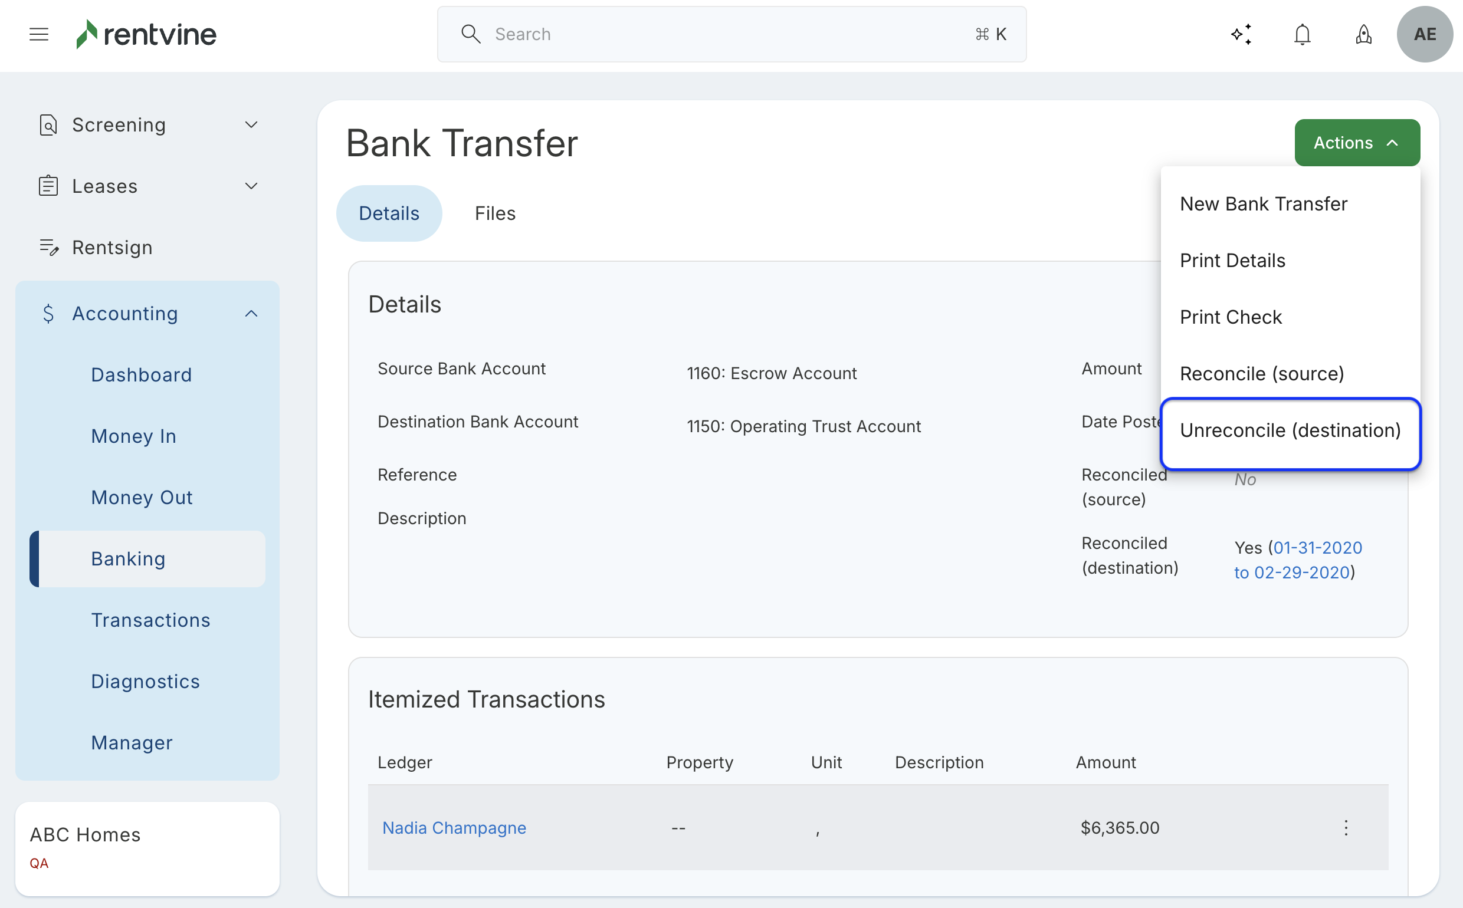The width and height of the screenshot is (1463, 908).
Task: Select Reconcile (source) menu option
Action: click(x=1262, y=374)
